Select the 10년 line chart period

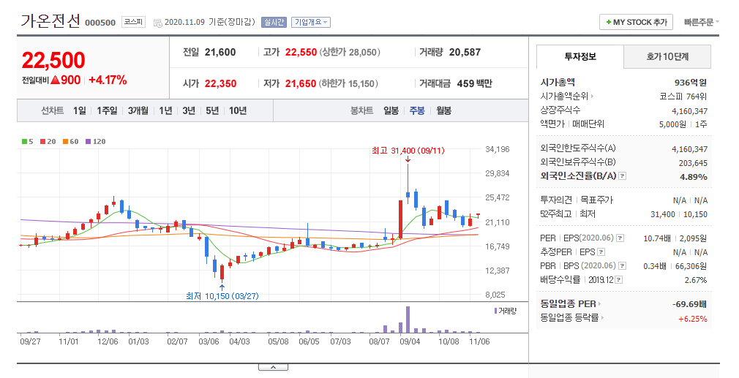click(x=238, y=110)
